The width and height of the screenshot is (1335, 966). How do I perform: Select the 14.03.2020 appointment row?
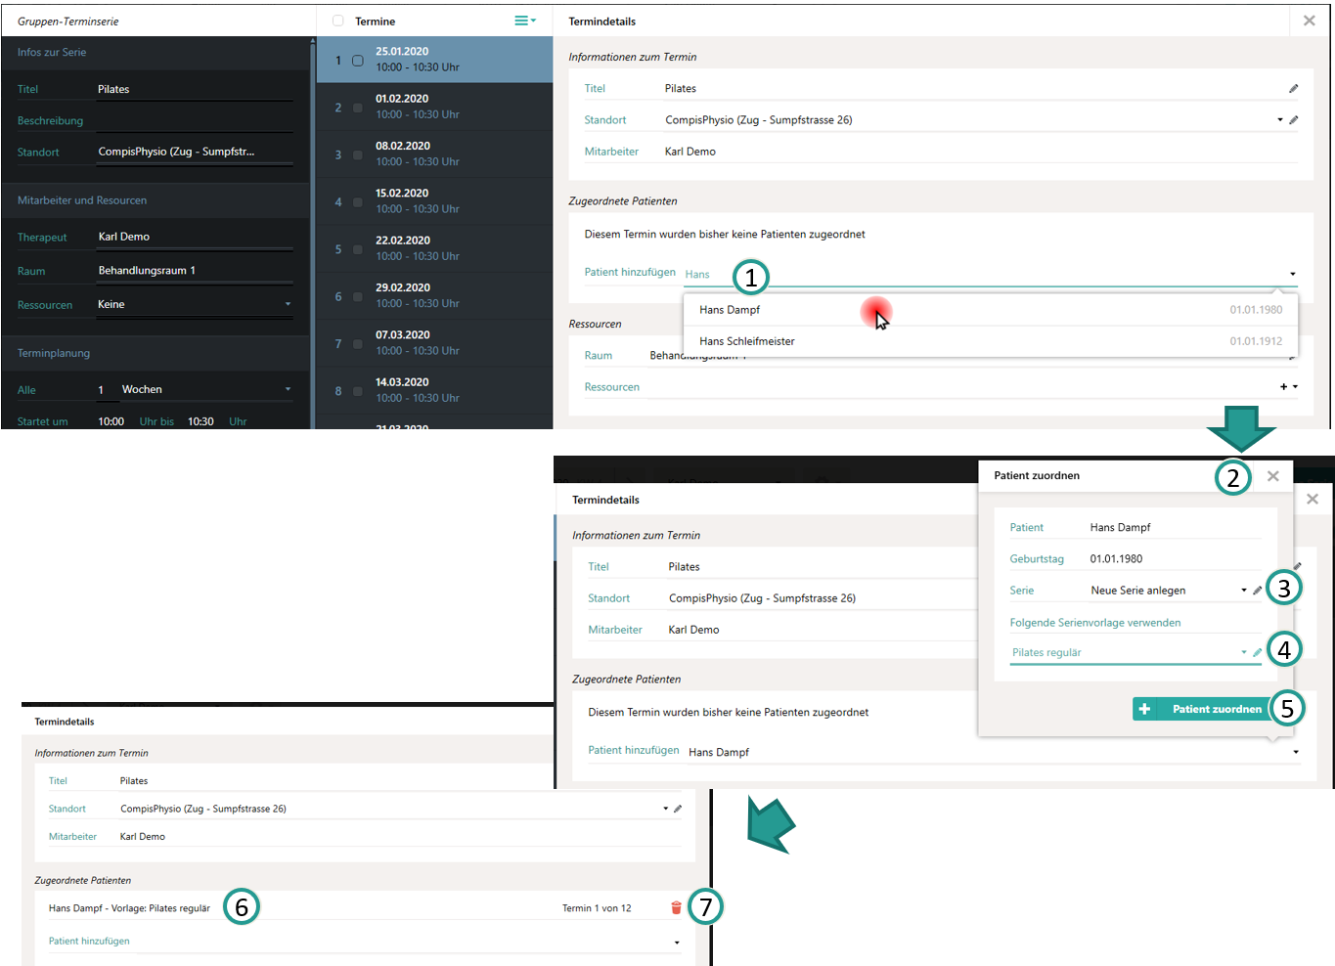pos(434,390)
